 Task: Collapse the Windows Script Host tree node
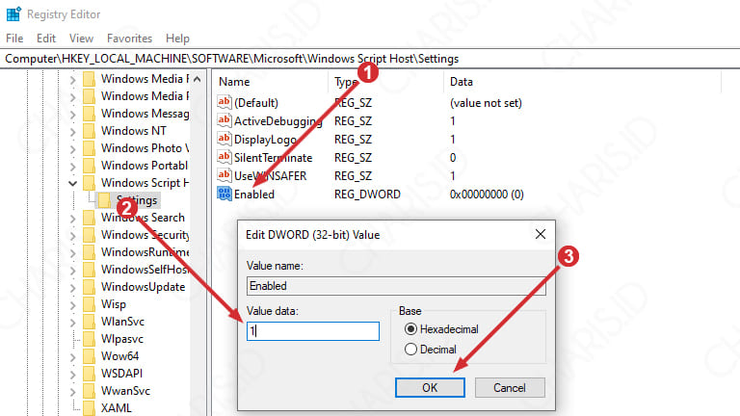[x=72, y=183]
